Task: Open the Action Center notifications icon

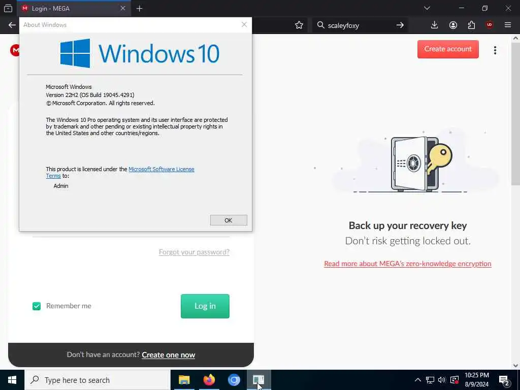Action: (x=504, y=381)
